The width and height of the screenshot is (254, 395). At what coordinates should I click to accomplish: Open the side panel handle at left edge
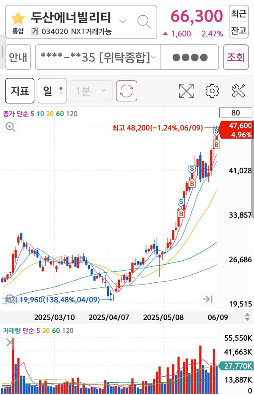3,52
